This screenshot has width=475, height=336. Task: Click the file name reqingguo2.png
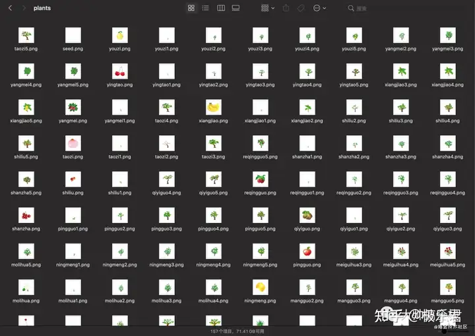click(x=354, y=193)
